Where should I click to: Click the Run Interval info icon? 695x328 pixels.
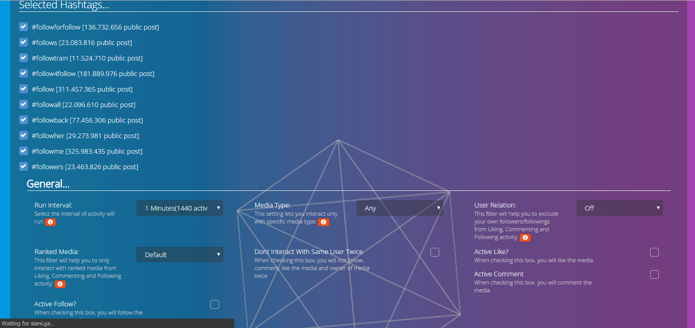[50, 222]
